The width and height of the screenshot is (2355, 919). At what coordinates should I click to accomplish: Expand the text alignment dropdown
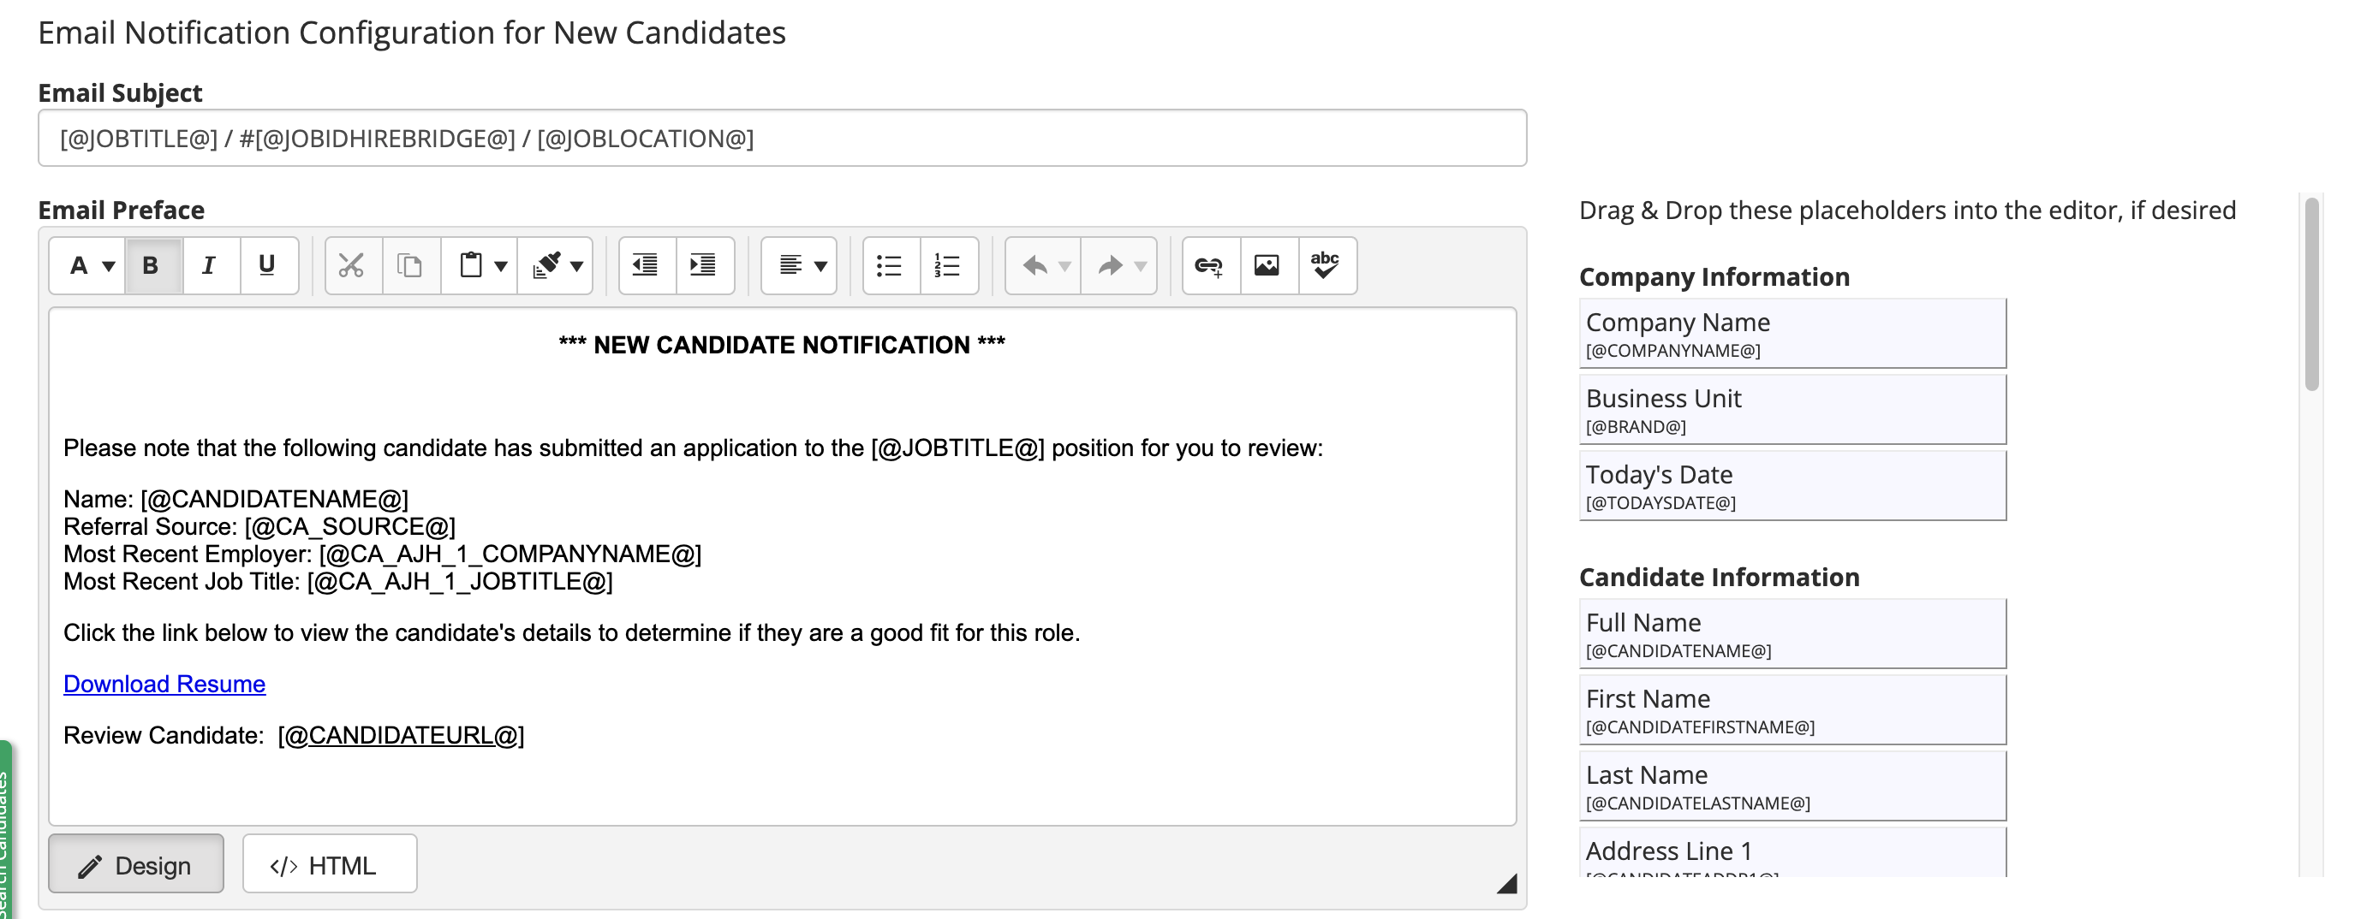821,266
